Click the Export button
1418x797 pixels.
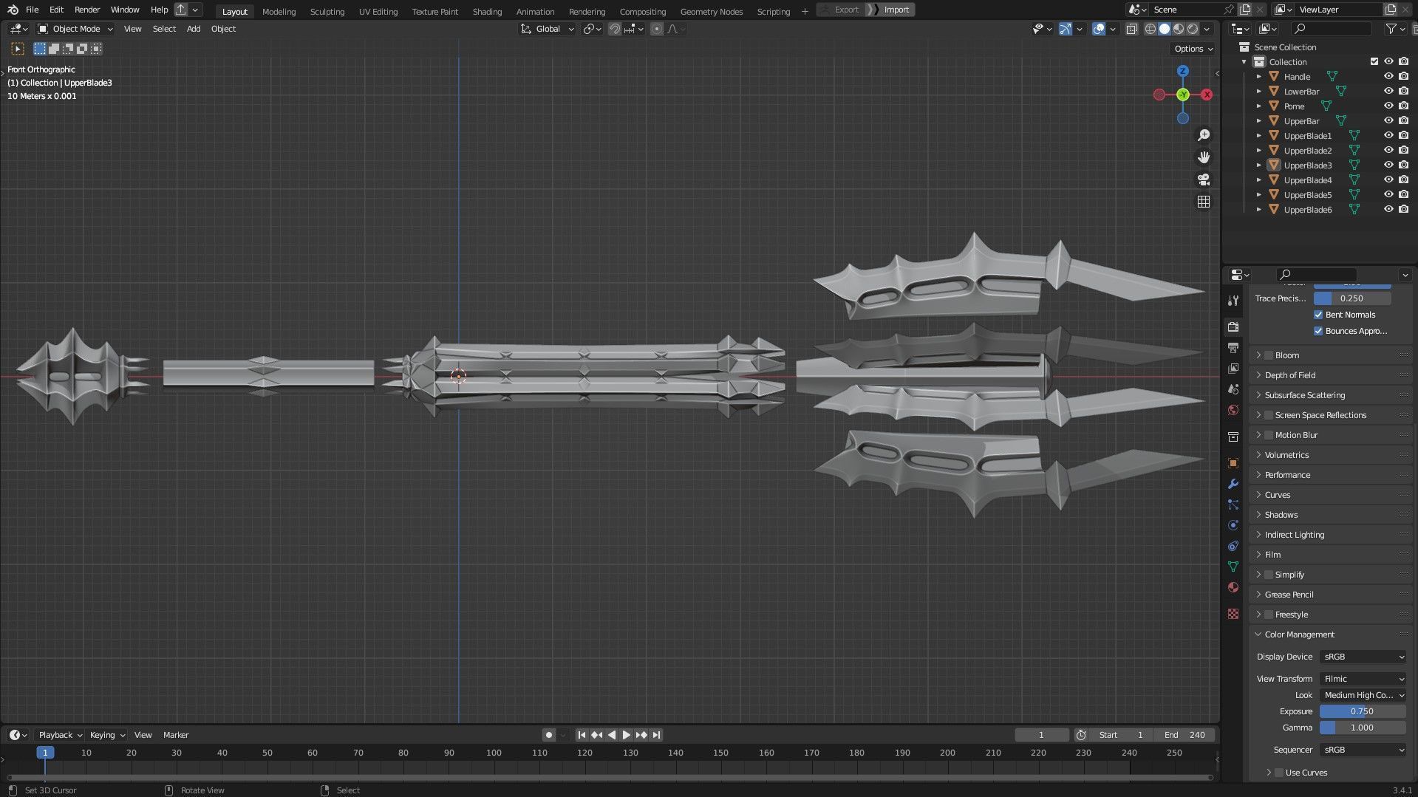tap(841, 10)
